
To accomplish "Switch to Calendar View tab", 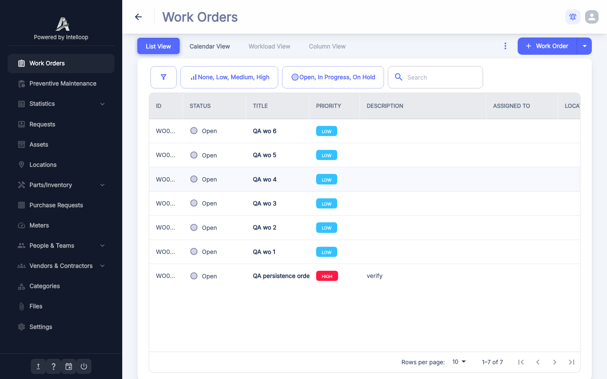I will pos(209,46).
